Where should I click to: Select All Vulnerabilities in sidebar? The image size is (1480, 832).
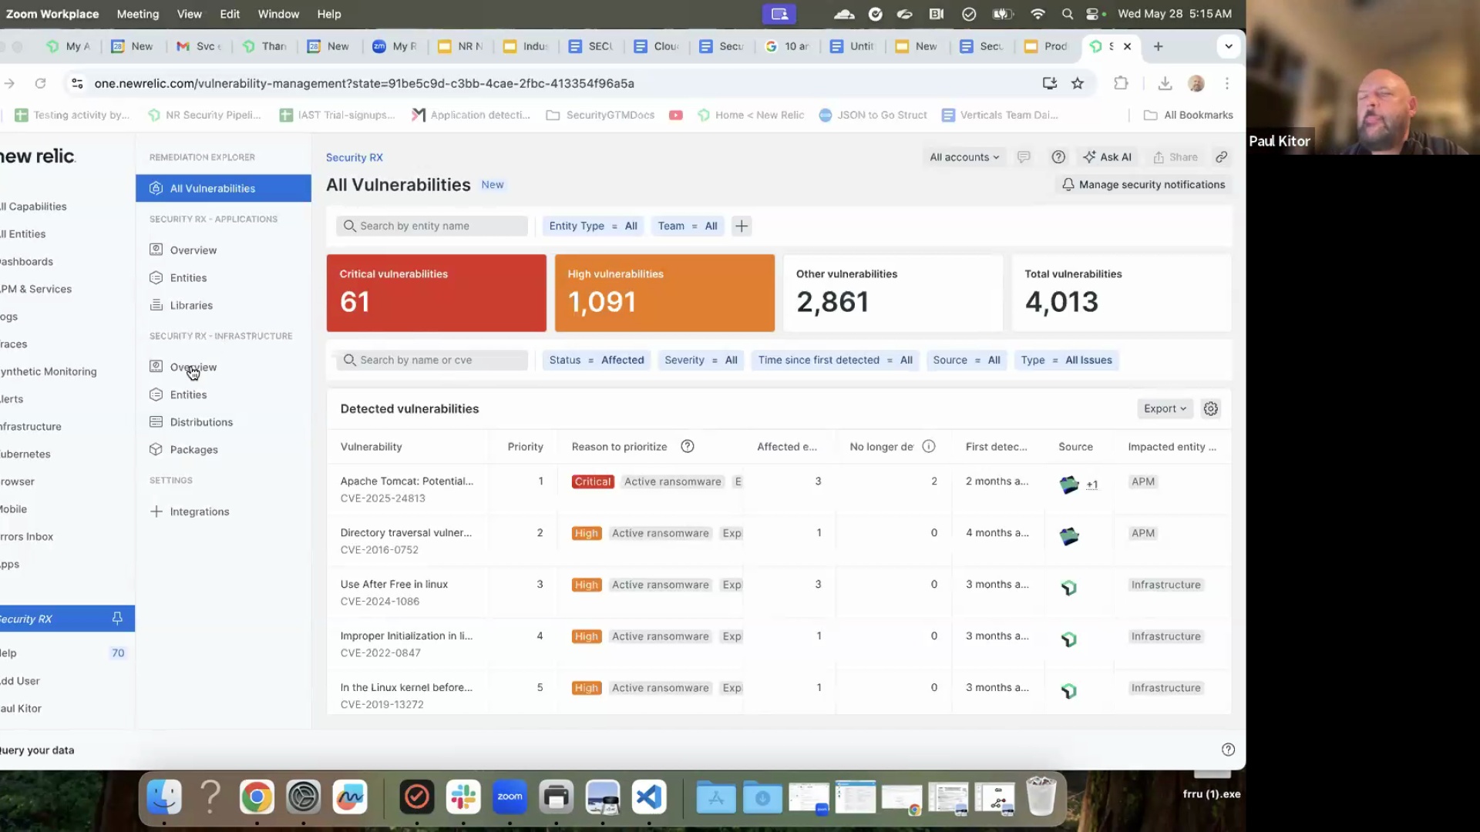point(224,189)
